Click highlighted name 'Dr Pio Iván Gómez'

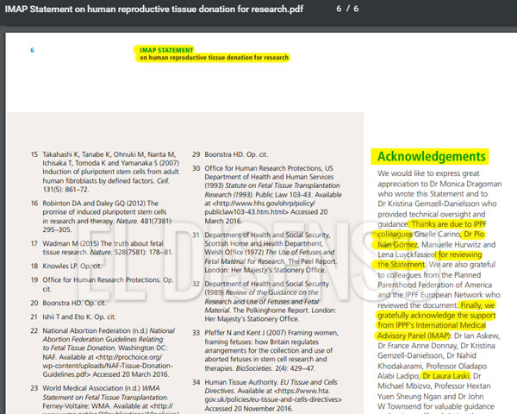coord(431,240)
